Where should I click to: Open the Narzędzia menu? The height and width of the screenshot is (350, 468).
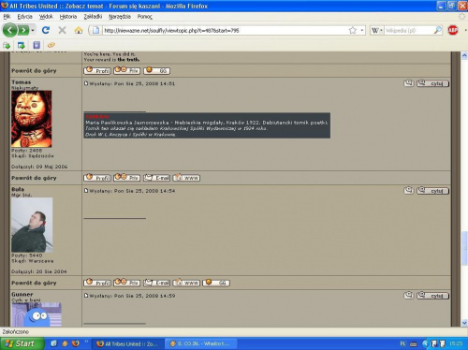[120, 17]
